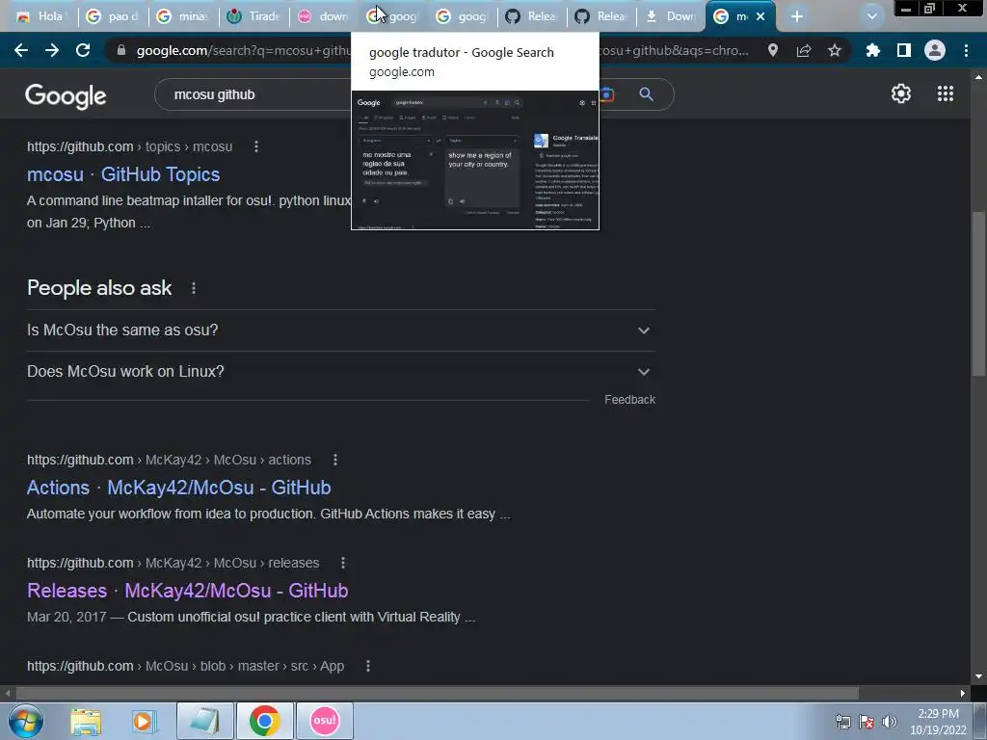
Task: Open the Action Center flag tray icon
Action: click(867, 722)
